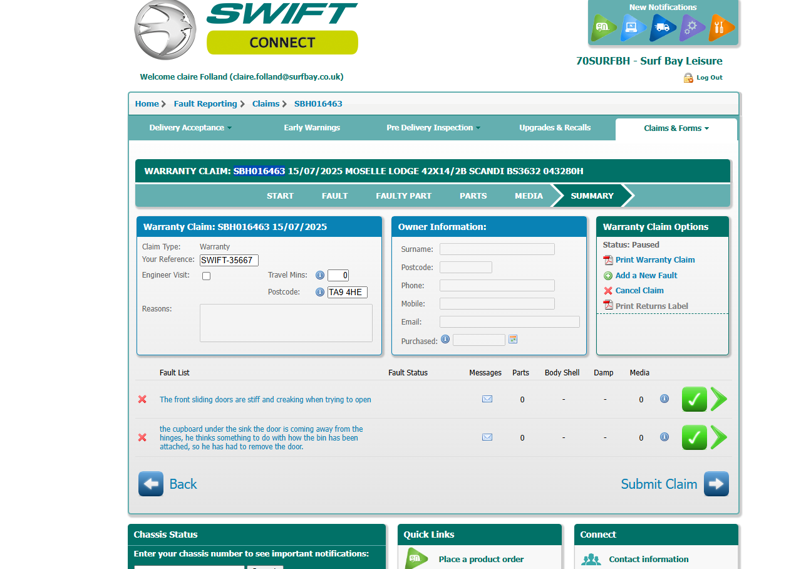This screenshot has height=569, width=806.
Task: Click the Home breadcrumb link
Action: click(x=147, y=104)
